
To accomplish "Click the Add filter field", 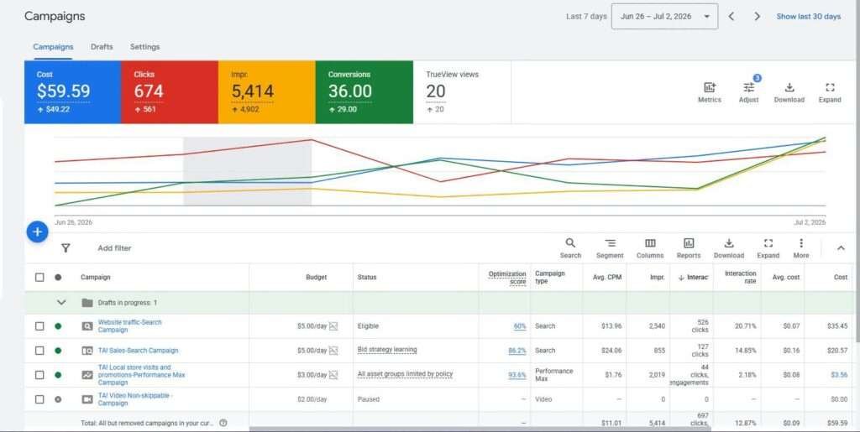I will pyautogui.click(x=114, y=248).
